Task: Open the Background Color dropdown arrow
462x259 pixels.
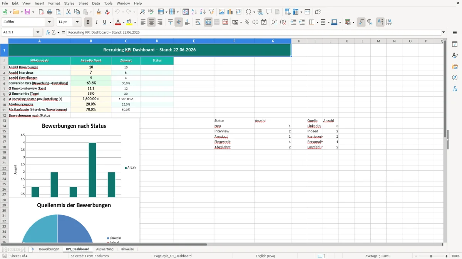Action: point(135,22)
